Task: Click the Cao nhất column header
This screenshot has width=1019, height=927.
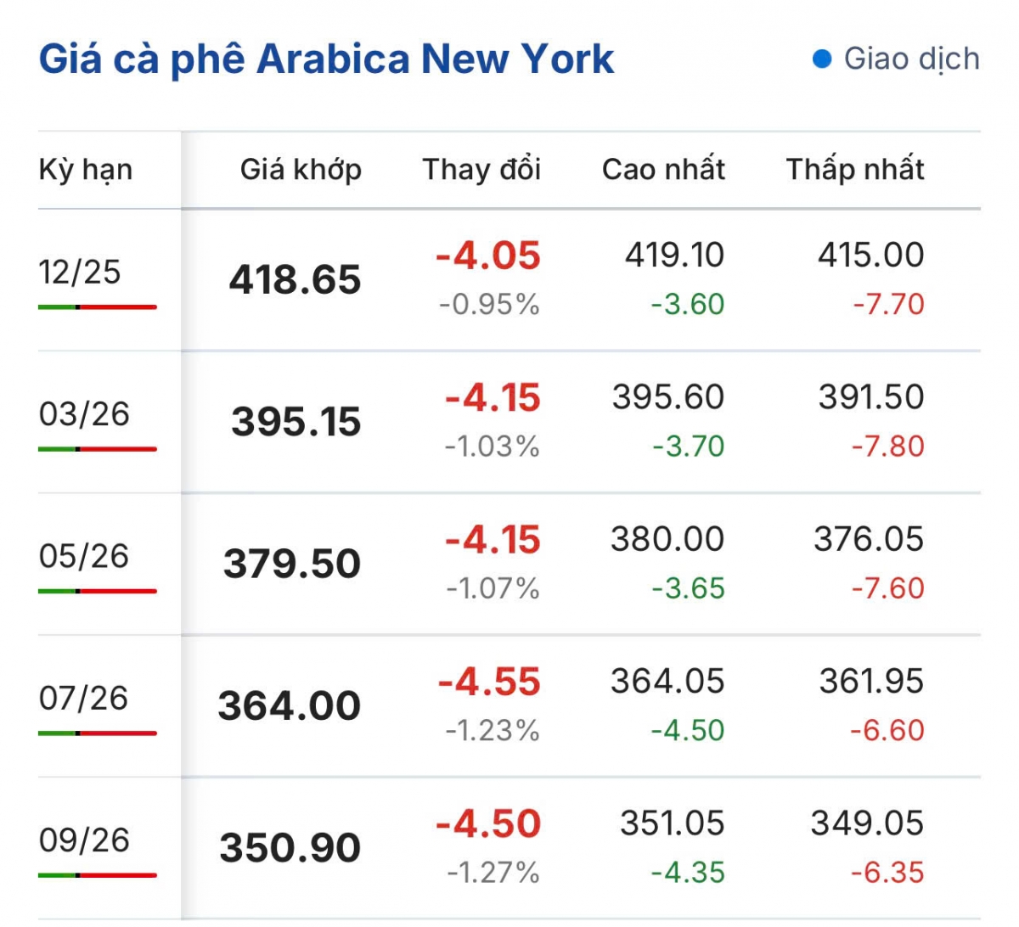Action: coord(663,170)
